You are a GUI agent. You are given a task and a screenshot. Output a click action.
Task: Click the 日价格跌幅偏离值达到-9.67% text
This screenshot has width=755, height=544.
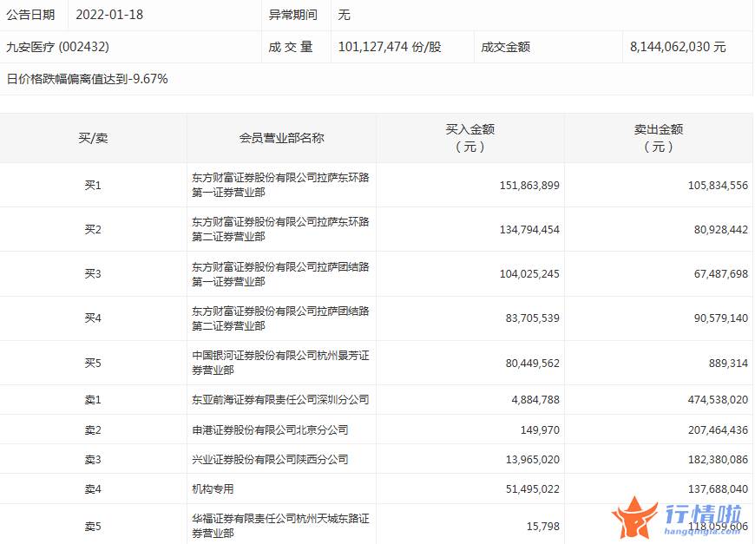point(87,79)
